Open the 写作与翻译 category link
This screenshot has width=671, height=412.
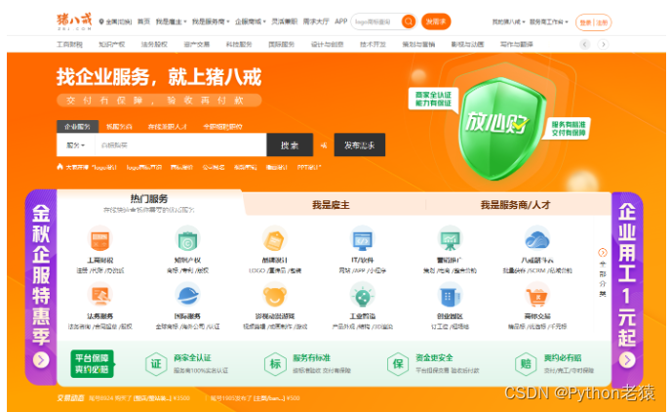[517, 44]
